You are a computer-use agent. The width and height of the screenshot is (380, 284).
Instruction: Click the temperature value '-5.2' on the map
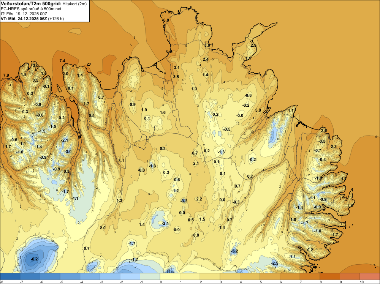tap(234, 251)
